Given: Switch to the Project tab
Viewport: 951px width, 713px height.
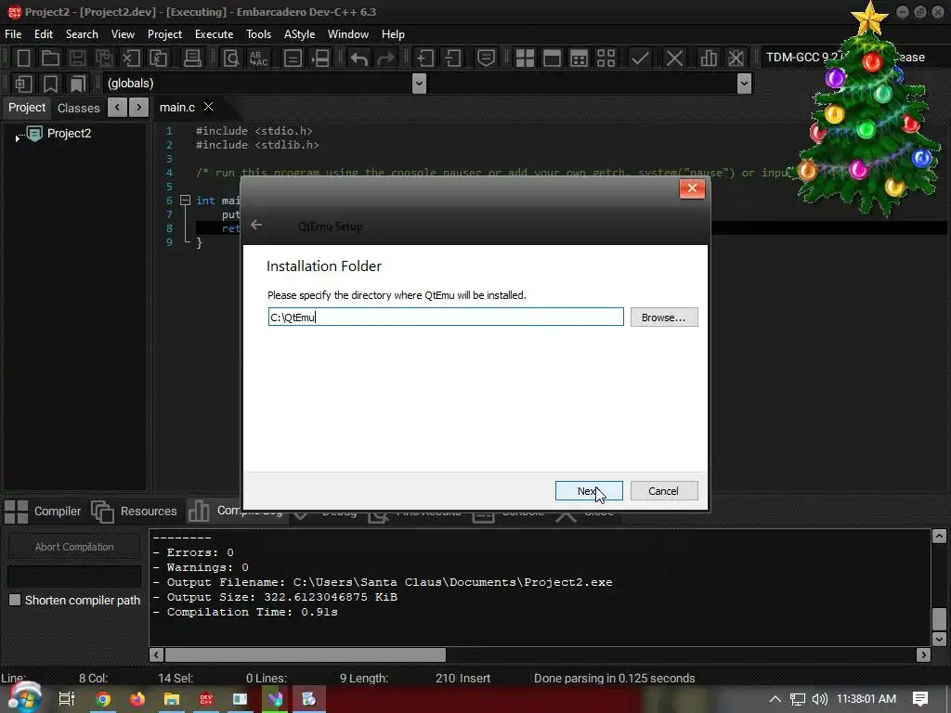Looking at the screenshot, I should coord(27,108).
